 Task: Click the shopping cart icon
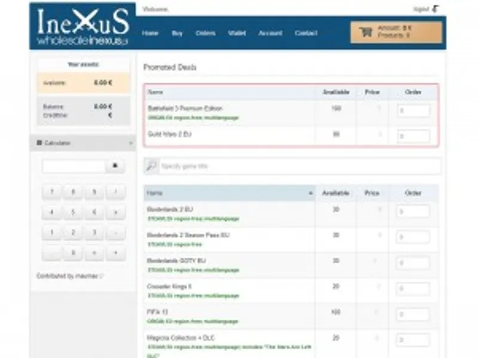364,32
